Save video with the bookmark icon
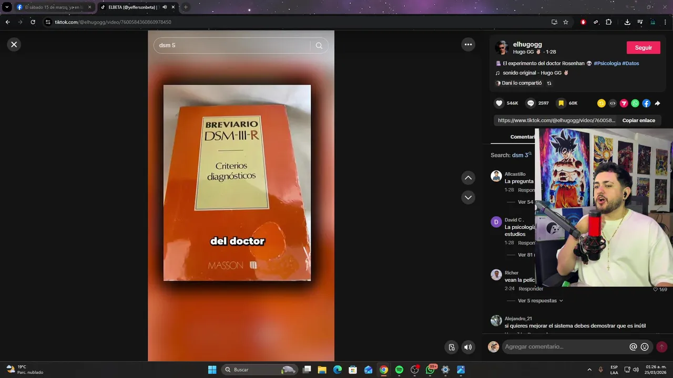Image resolution: width=673 pixels, height=378 pixels. coord(561,103)
